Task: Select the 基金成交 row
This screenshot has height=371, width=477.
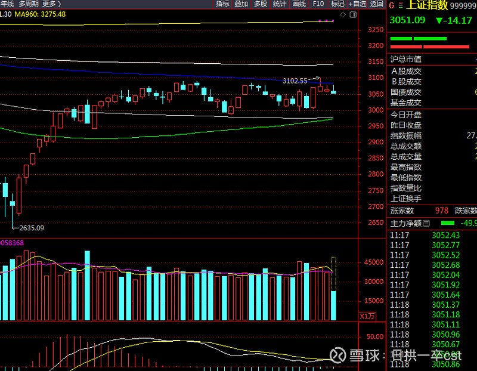Action: pyautogui.click(x=432, y=103)
